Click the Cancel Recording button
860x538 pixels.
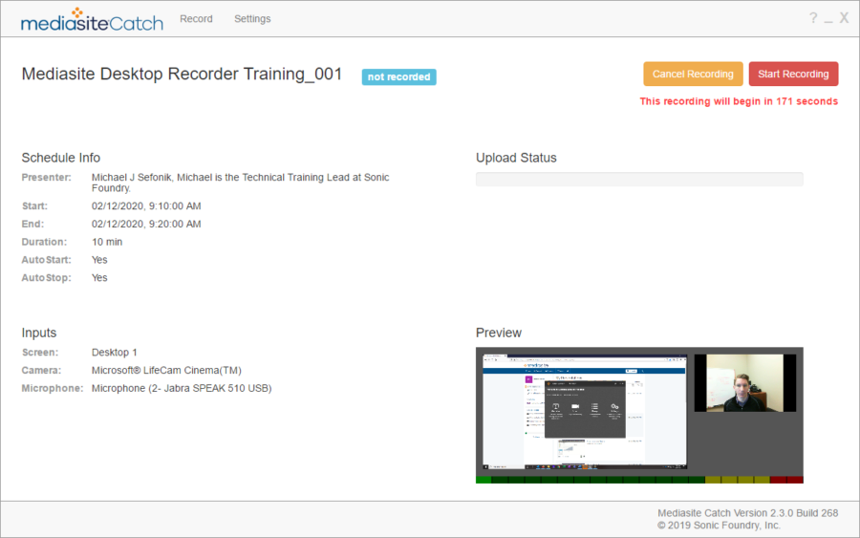point(693,74)
